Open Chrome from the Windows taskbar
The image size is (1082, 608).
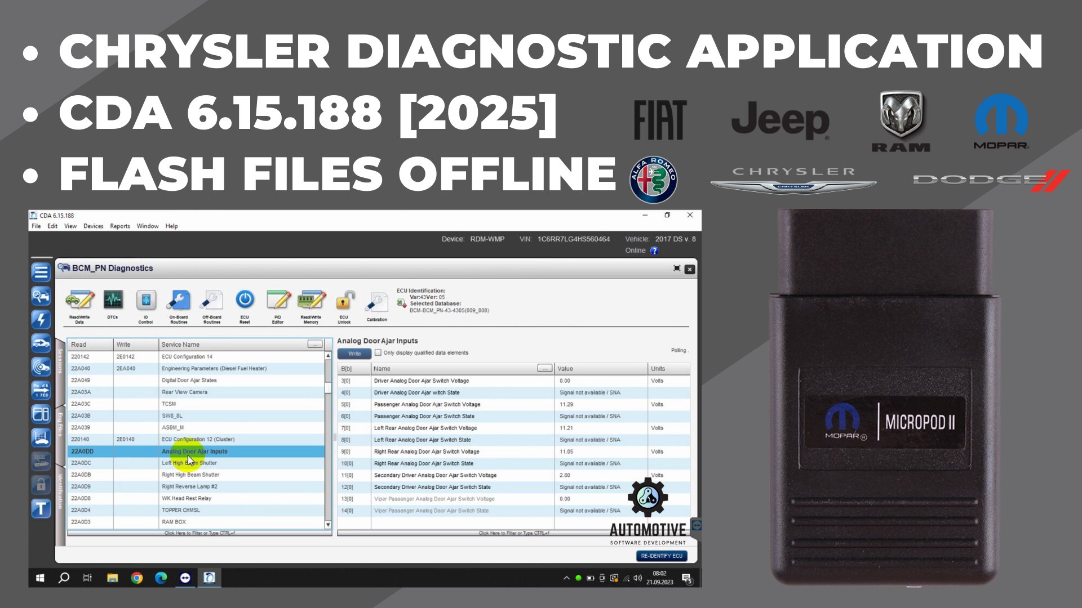click(x=136, y=578)
